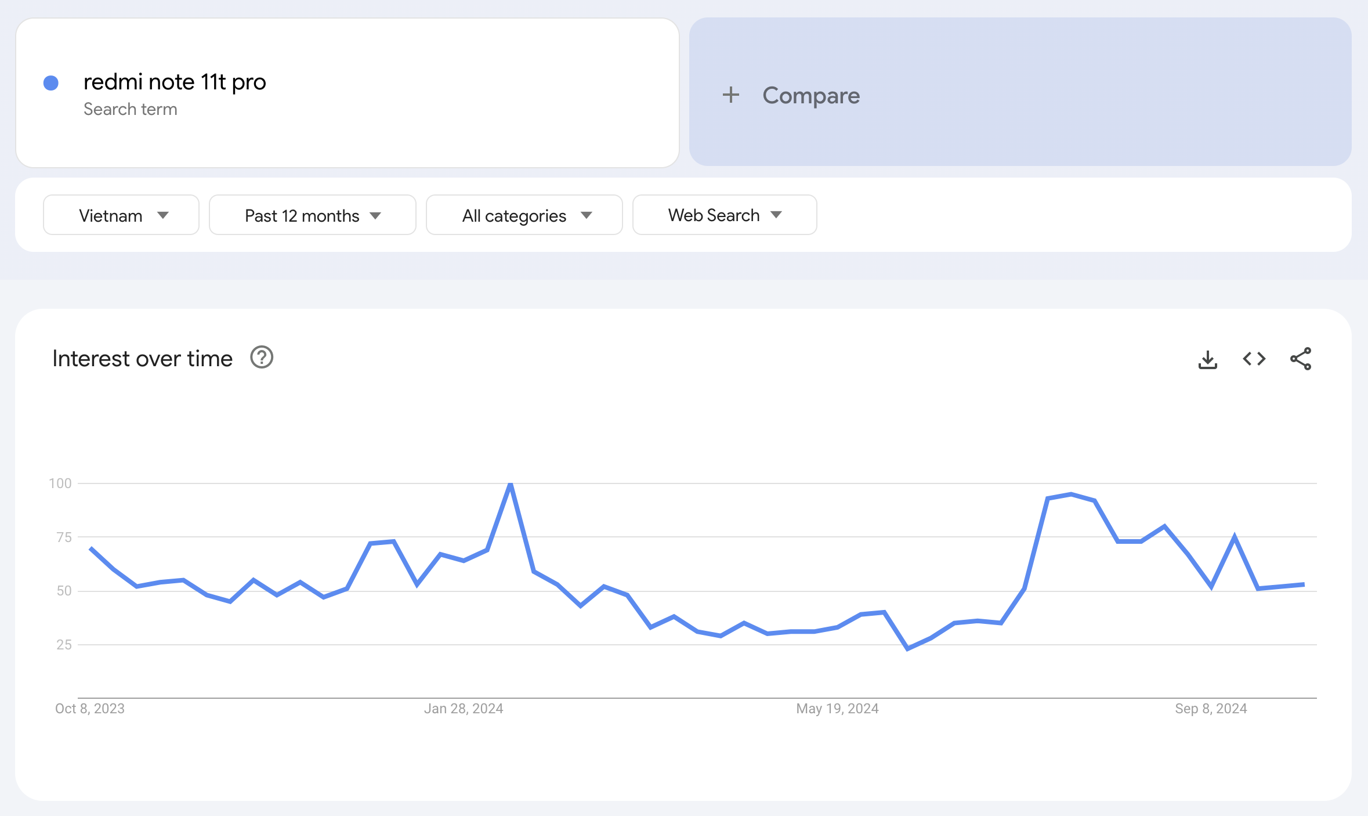Image resolution: width=1368 pixels, height=816 pixels.
Task: Click the May 19, 2024 axis label
Action: pyautogui.click(x=837, y=709)
